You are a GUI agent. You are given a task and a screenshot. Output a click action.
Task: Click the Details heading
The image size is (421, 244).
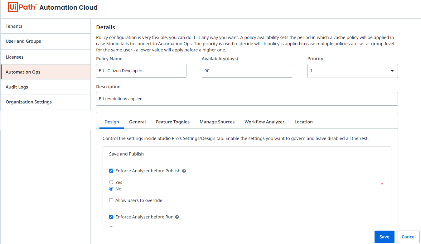(x=105, y=27)
